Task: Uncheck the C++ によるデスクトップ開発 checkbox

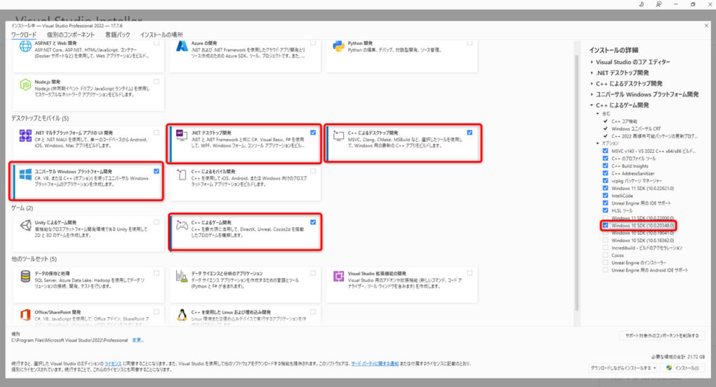Action: tap(469, 132)
